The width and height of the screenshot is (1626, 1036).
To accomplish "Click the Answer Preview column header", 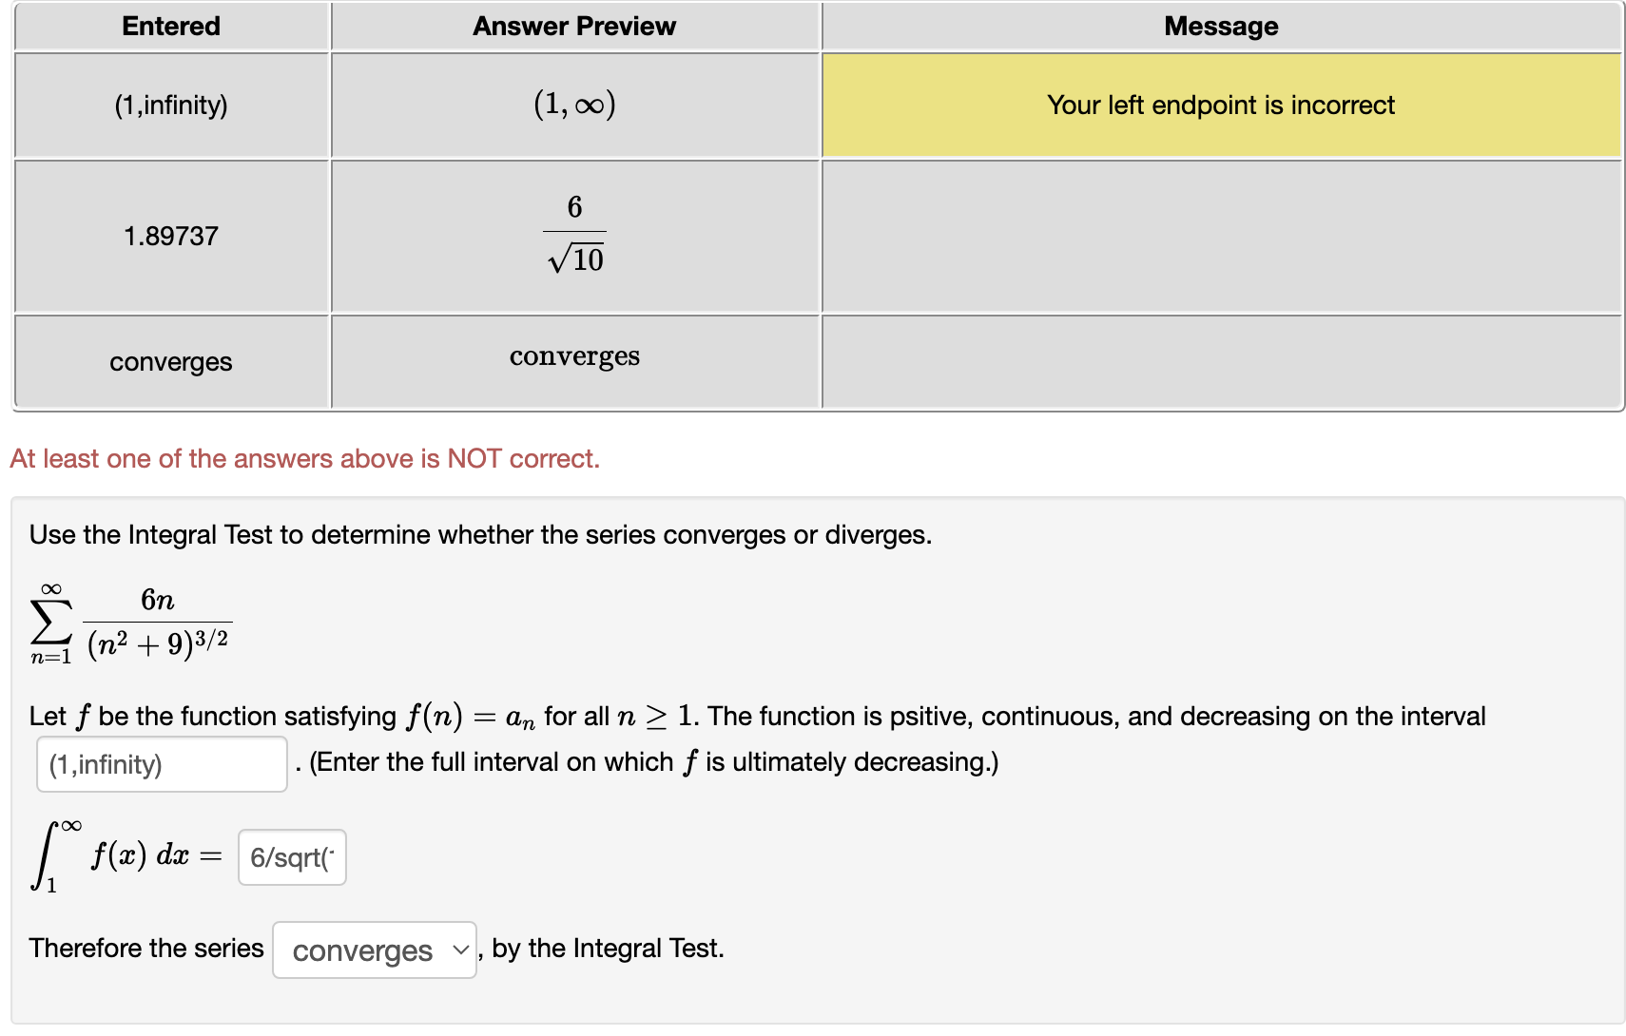I will click(574, 26).
